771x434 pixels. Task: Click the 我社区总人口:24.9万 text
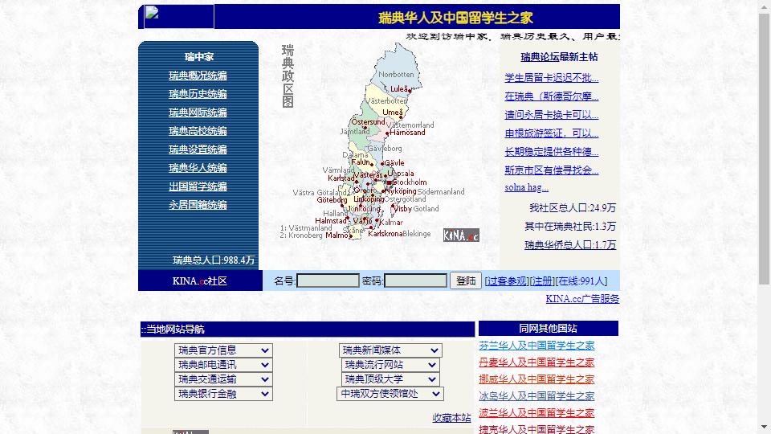[x=573, y=207]
